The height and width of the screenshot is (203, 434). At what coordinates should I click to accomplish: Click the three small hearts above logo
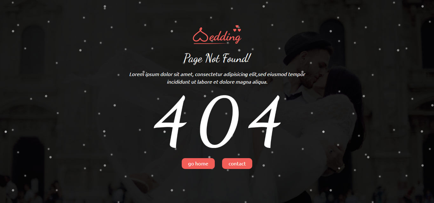point(237,28)
